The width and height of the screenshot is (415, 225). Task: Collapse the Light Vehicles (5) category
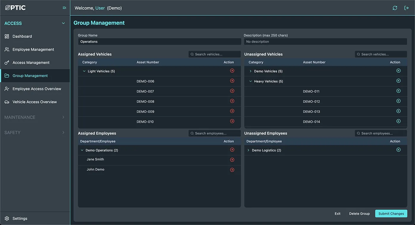(x=84, y=71)
